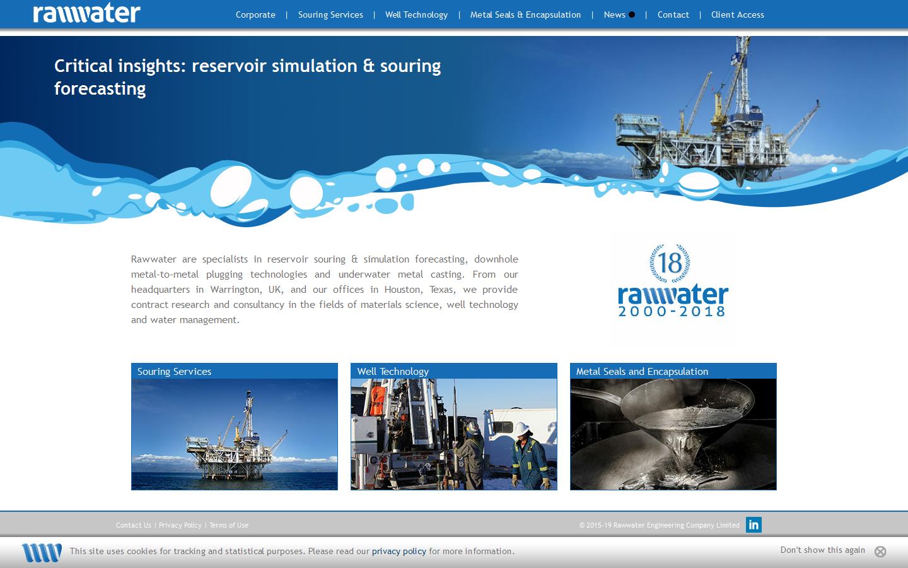Viewport: 908px width, 568px height.
Task: Click the Rawwater logo in the header
Action: coord(87,13)
